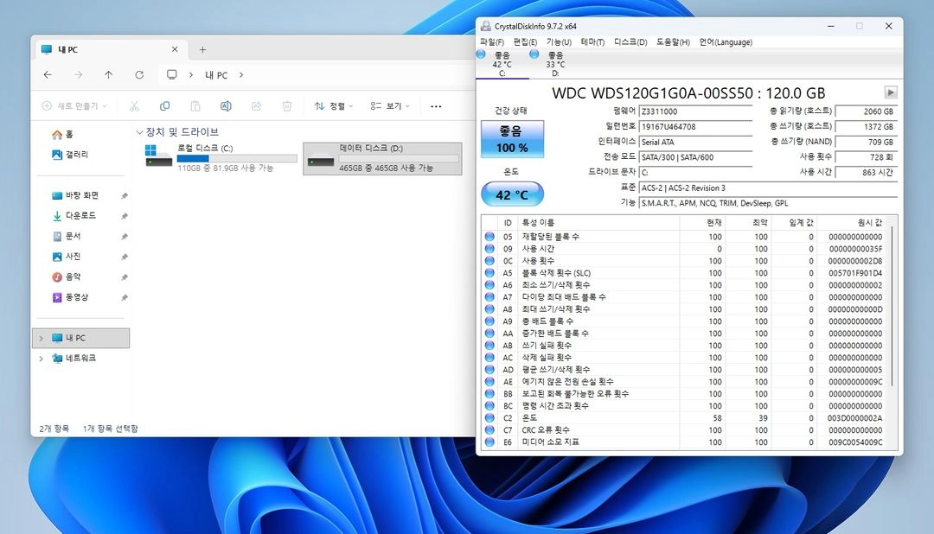The height and width of the screenshot is (534, 934).
Task: Open the three-dot more options menu
Action: (x=436, y=106)
